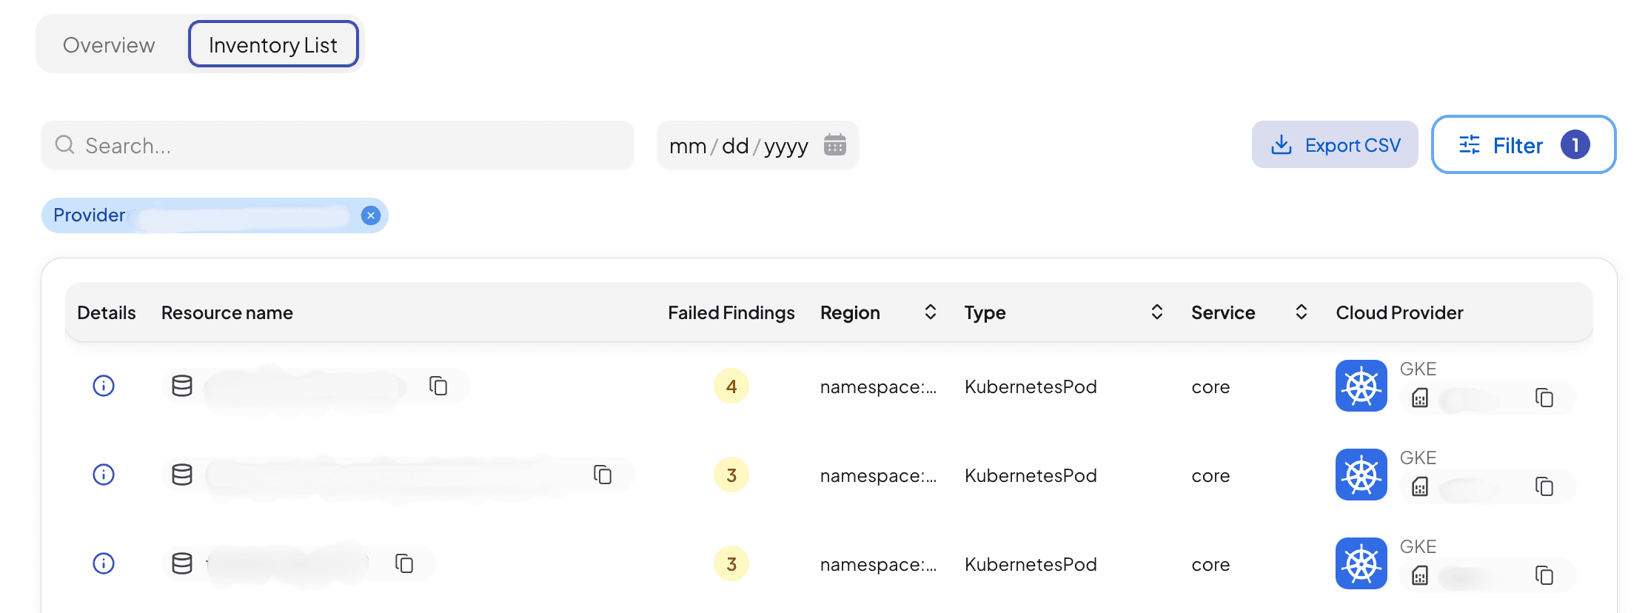
Task: Remove the Provider filter chip
Action: coord(371,215)
